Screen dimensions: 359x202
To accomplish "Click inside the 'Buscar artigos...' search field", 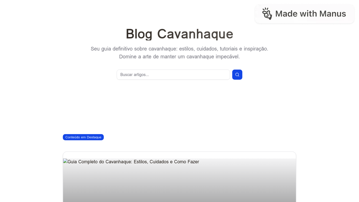I will tap(173, 75).
